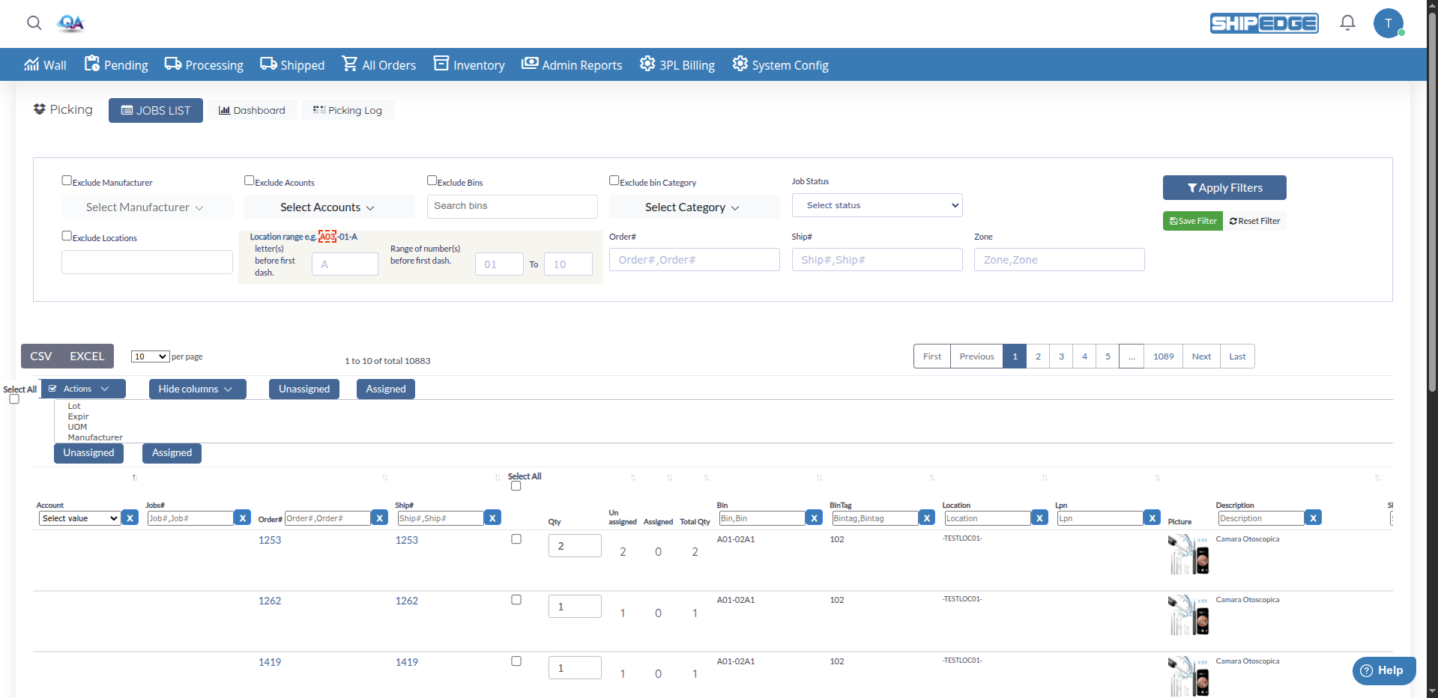1438x698 pixels.
Task: Expand Select Accounts dropdown
Action: tap(330, 207)
